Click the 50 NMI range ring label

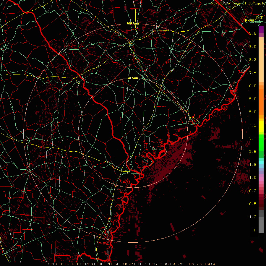[133, 78]
